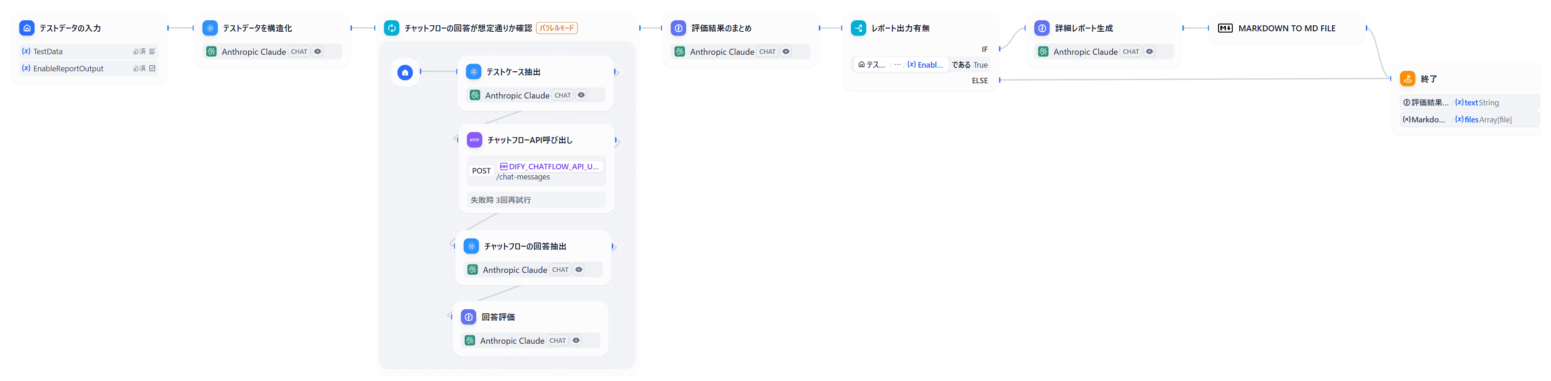Click the Claude logo in チャットフローの回答抽出 node
The height and width of the screenshot is (381, 1551).
tap(472, 270)
